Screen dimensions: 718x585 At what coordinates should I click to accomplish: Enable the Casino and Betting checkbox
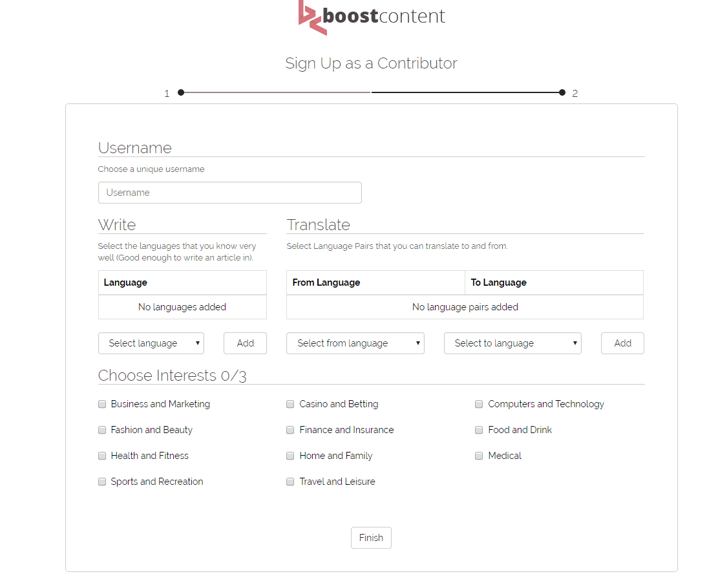[291, 404]
